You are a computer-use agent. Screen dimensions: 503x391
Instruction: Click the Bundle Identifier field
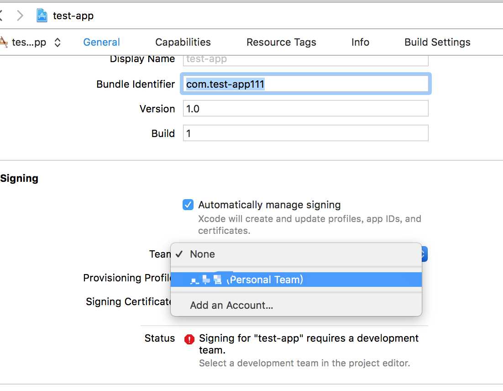coord(305,84)
